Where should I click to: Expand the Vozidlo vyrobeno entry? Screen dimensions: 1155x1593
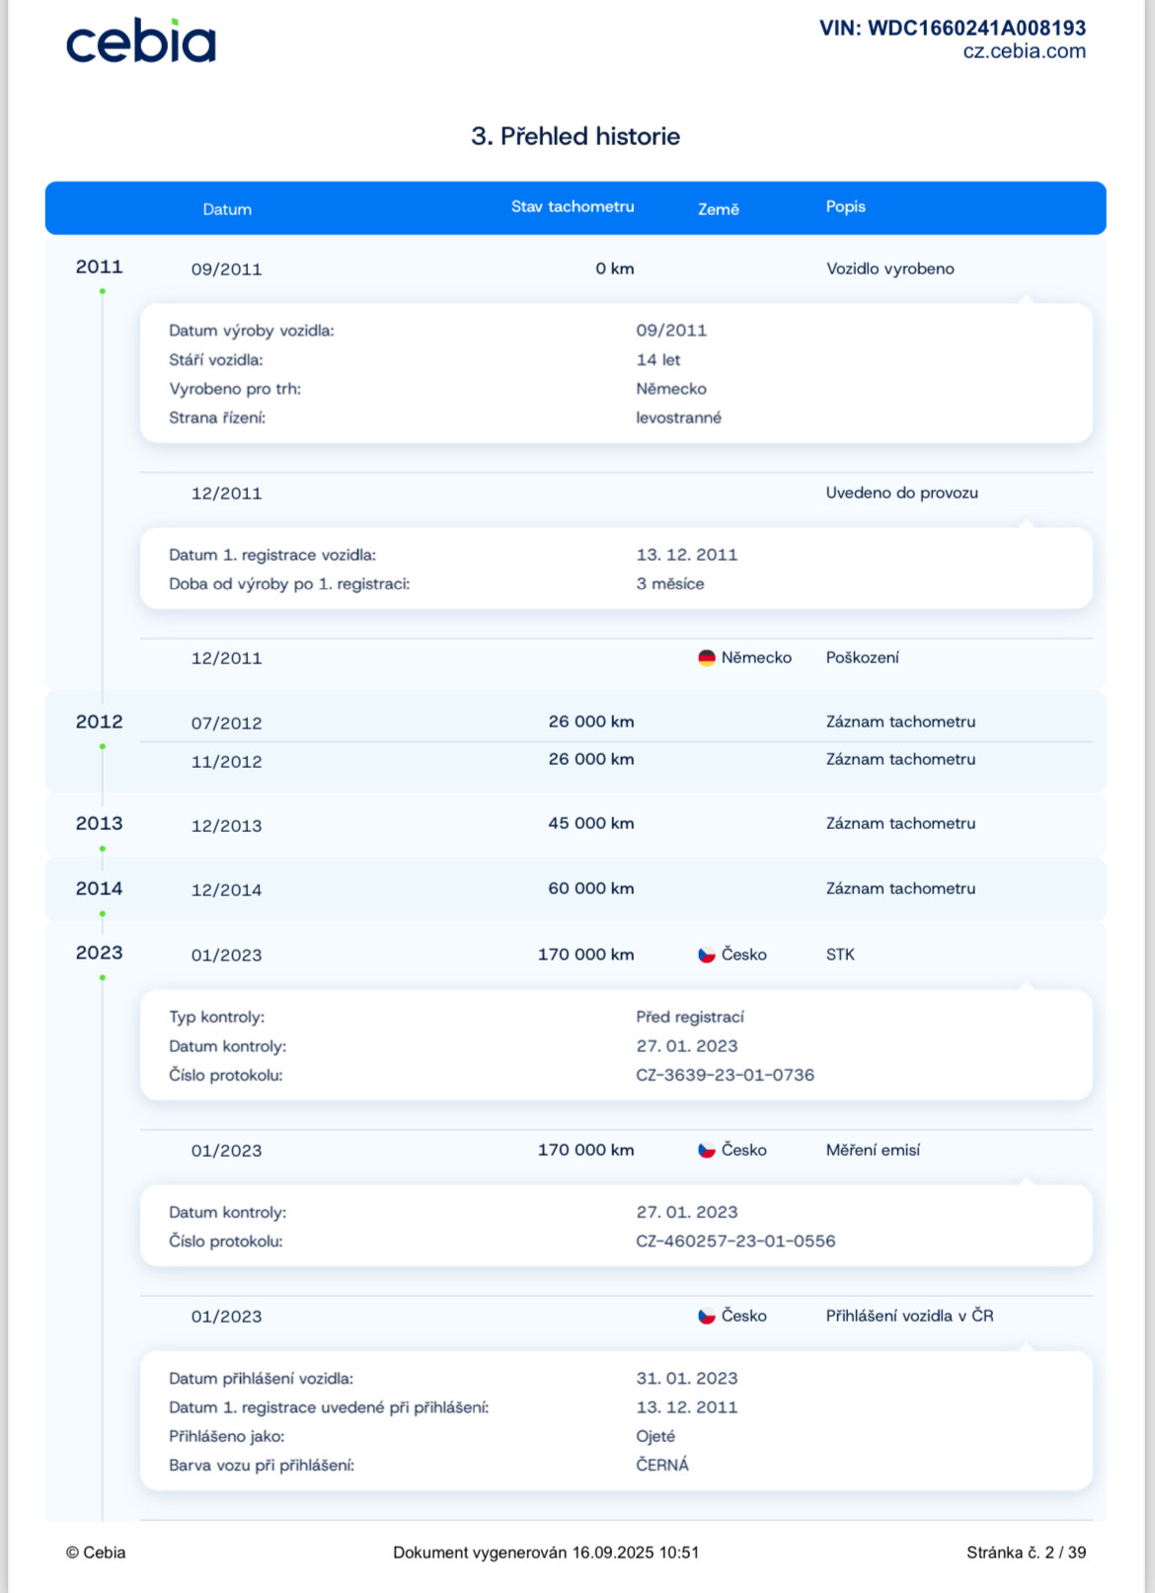point(889,268)
